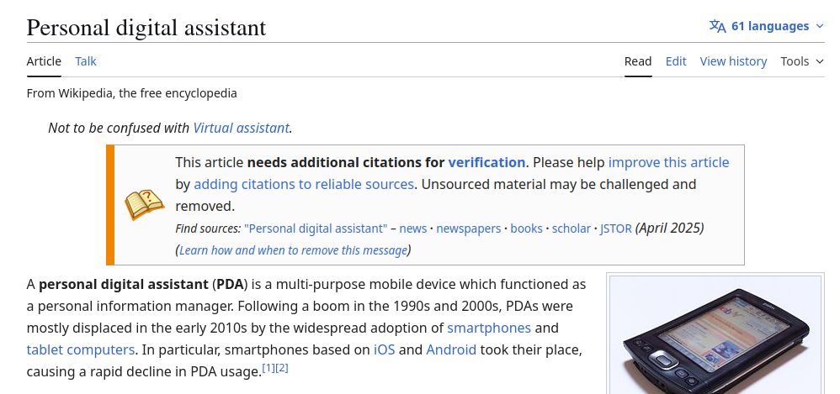Open the PDA device photo thumbnail

click(715, 334)
